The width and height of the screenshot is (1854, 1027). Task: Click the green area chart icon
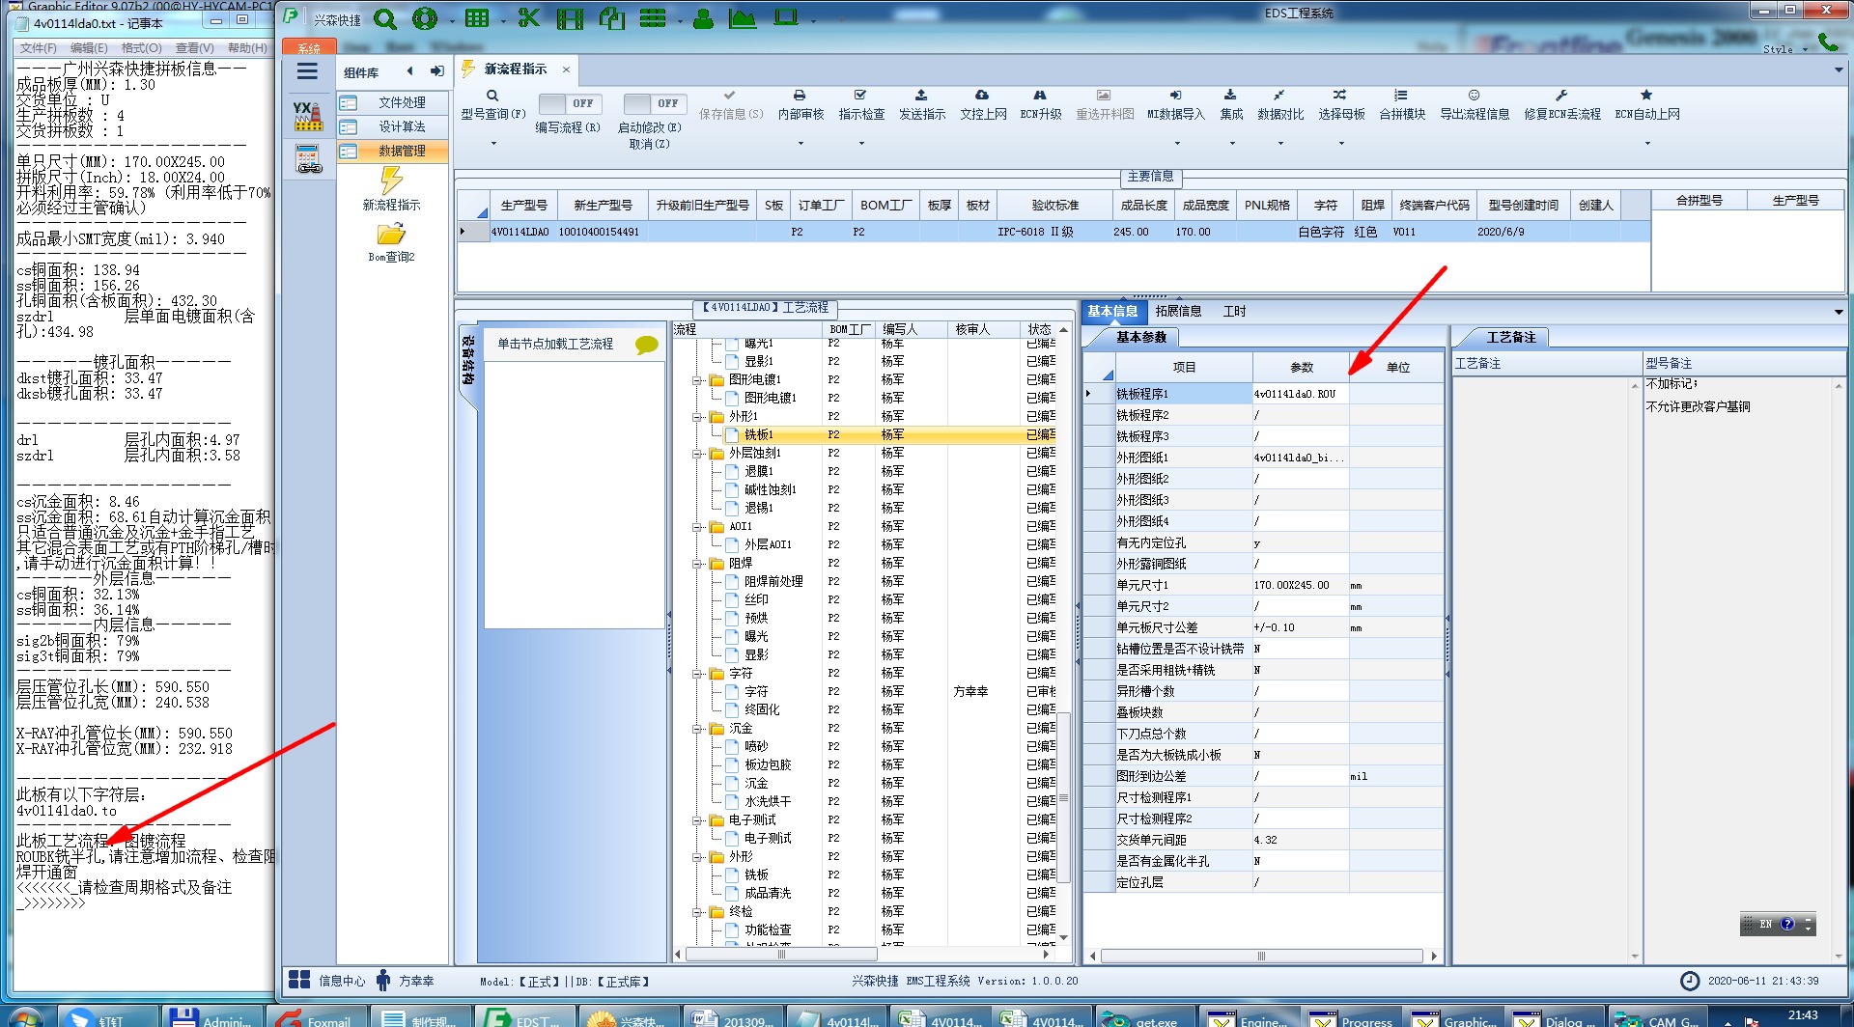tap(743, 18)
